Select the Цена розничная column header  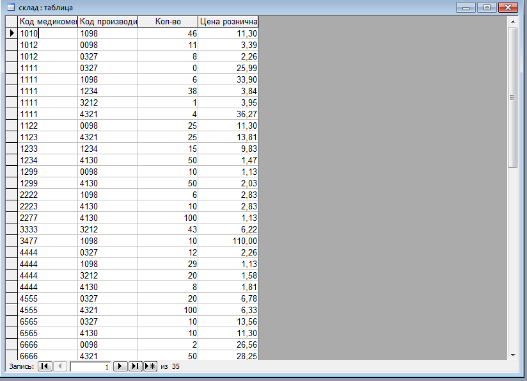coord(228,22)
